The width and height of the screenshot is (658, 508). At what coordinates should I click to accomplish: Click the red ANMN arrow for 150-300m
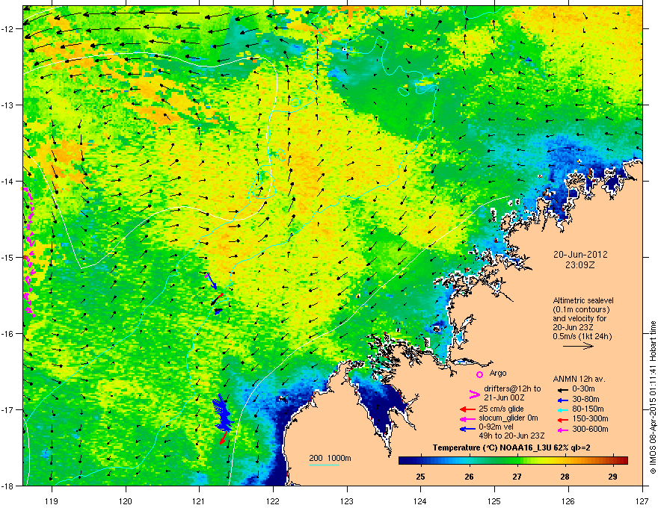tap(562, 419)
